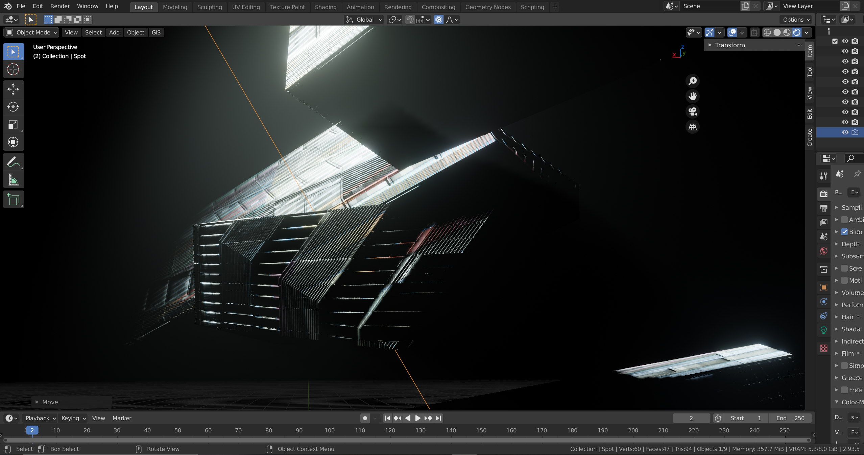The height and width of the screenshot is (455, 864).
Task: Toggle camera view gizmo button
Action: click(693, 111)
